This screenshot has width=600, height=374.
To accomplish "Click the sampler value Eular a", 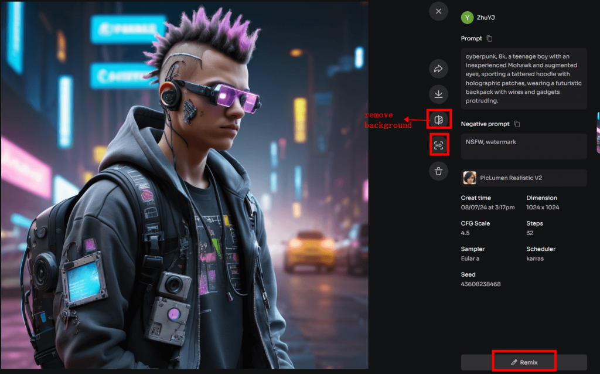I will [470, 259].
